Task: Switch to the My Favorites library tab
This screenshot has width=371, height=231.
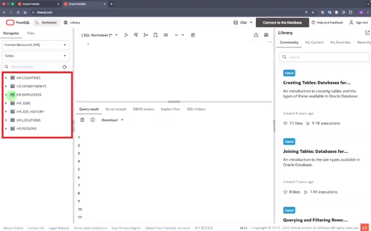Action: coord(340,43)
